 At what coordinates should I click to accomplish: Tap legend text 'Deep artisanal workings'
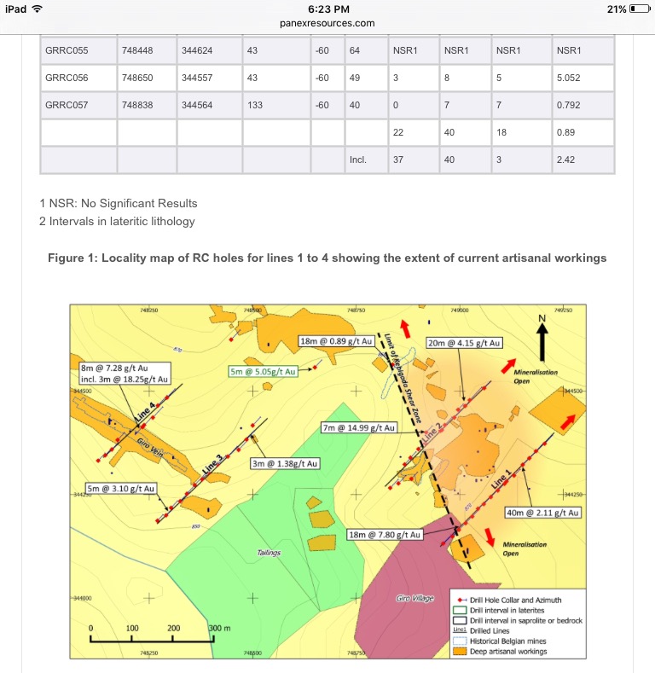tap(508, 652)
